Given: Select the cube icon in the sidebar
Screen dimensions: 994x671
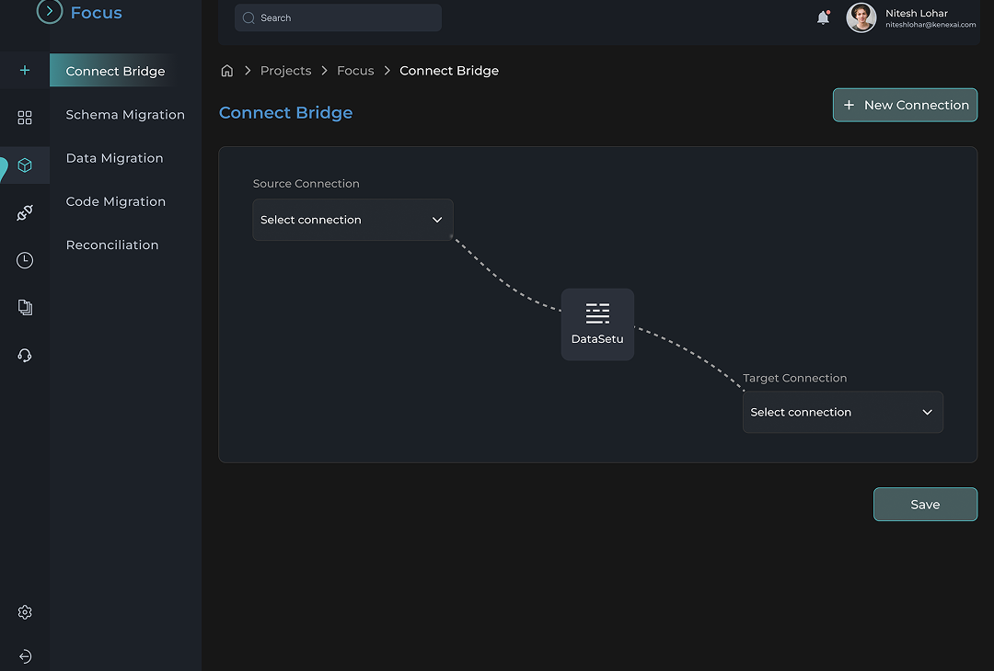Looking at the screenshot, I should [25, 165].
